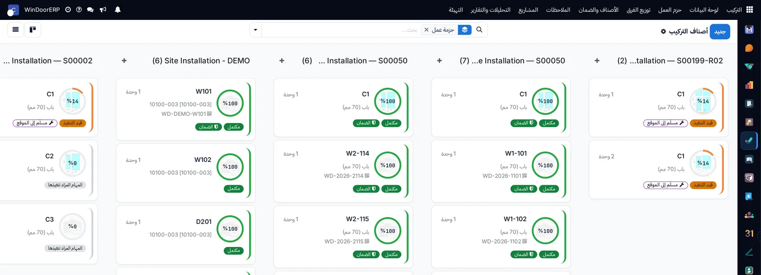
Task: Open the green checkmark app in sidebar
Action: (x=749, y=141)
